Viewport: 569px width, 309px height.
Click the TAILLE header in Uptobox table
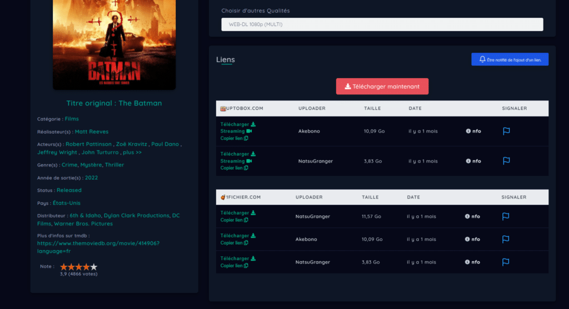coord(372,108)
